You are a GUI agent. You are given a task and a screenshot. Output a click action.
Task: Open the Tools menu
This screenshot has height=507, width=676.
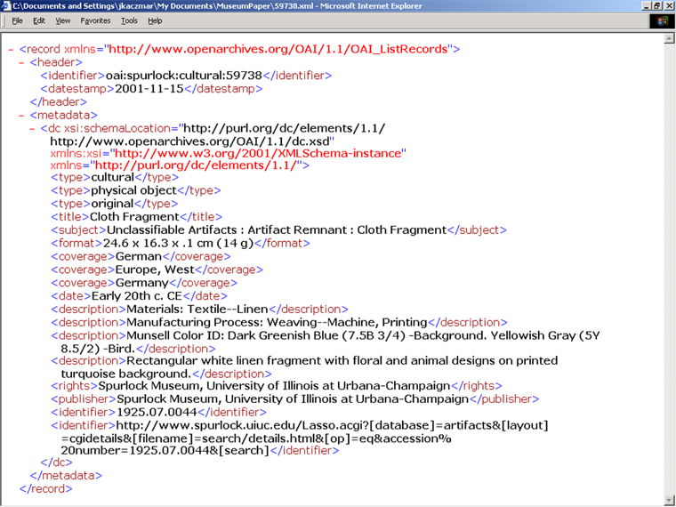(129, 20)
